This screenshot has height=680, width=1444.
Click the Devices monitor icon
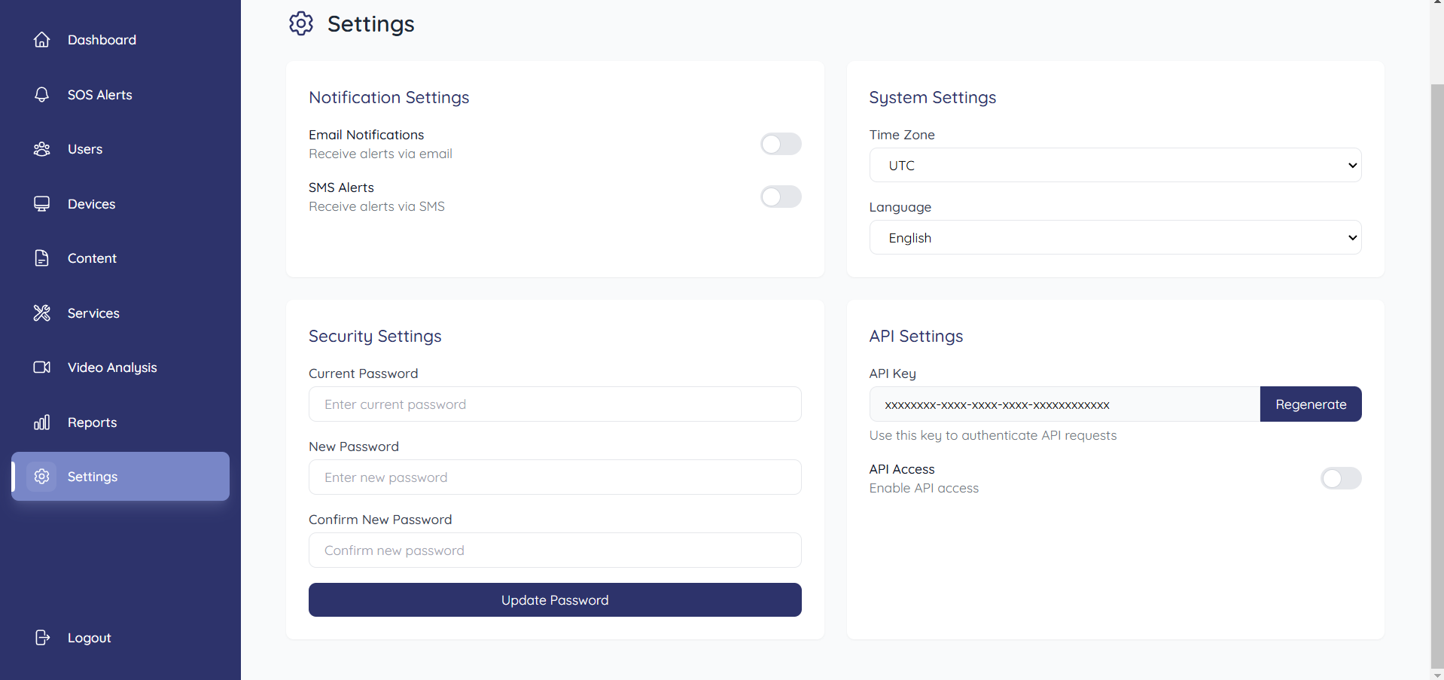42,204
